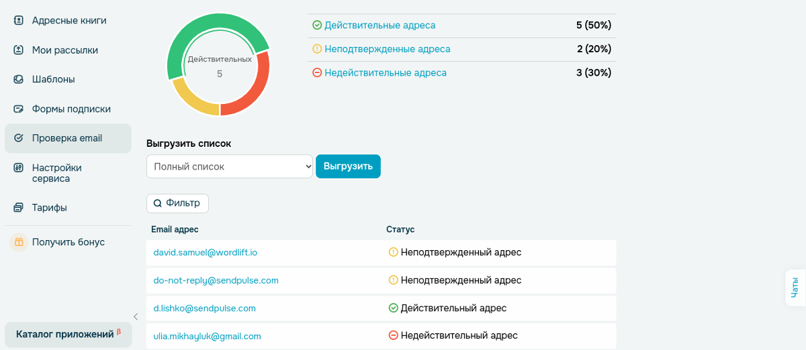Open d.lishko@sendpulse.com email link
Image resolution: width=806 pixels, height=350 pixels.
(x=204, y=308)
